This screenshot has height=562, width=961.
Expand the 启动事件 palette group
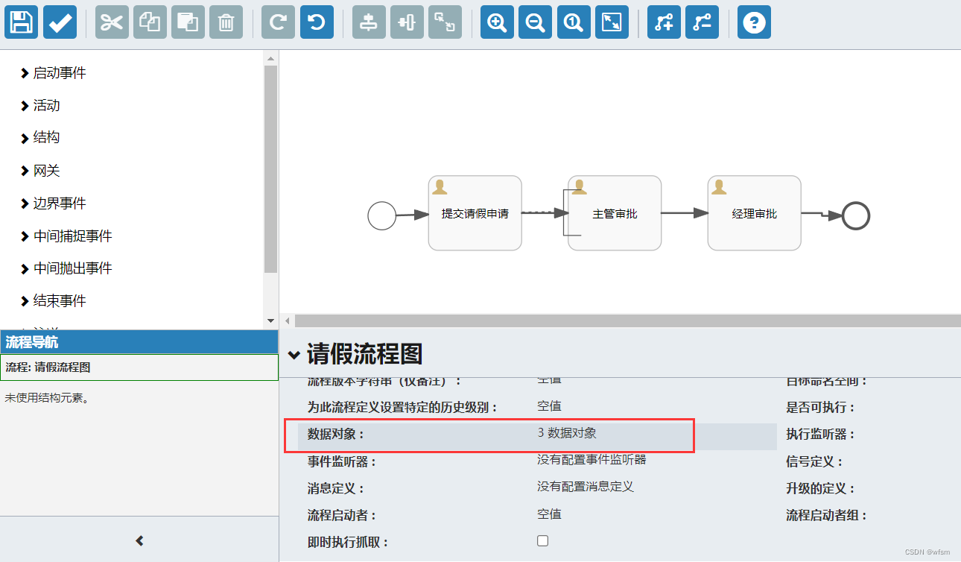(53, 73)
